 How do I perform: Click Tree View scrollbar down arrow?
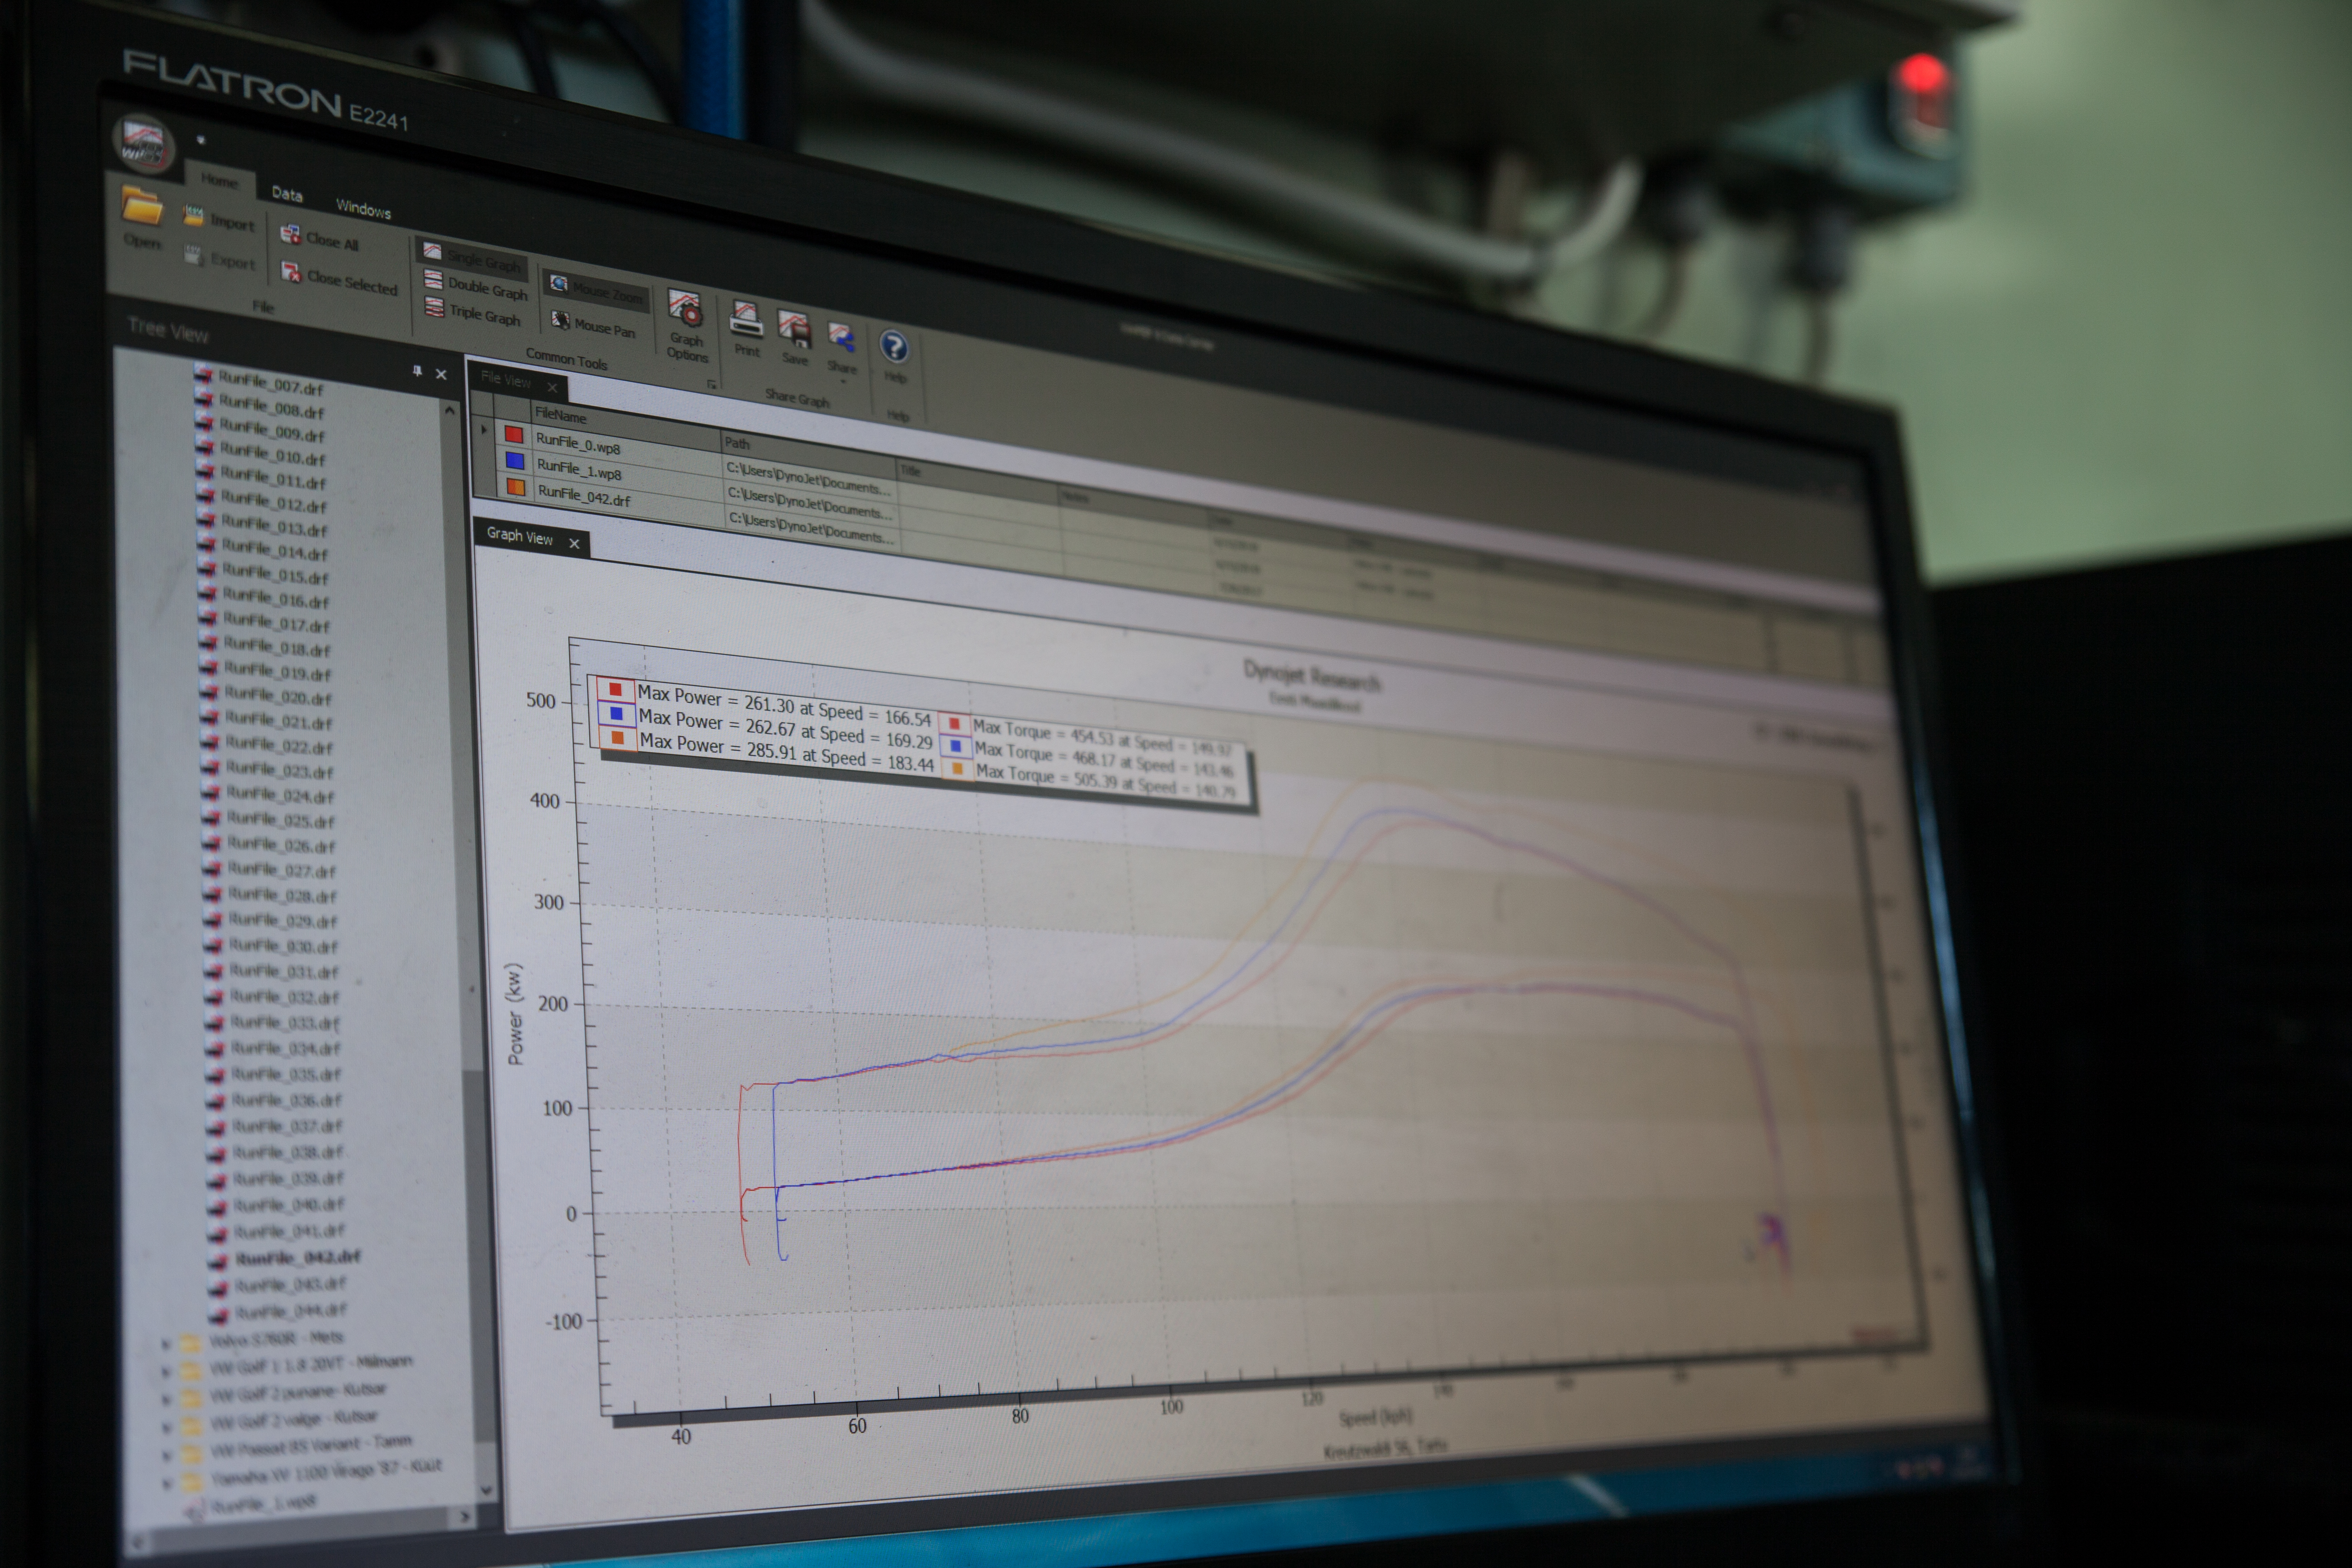point(486,1490)
